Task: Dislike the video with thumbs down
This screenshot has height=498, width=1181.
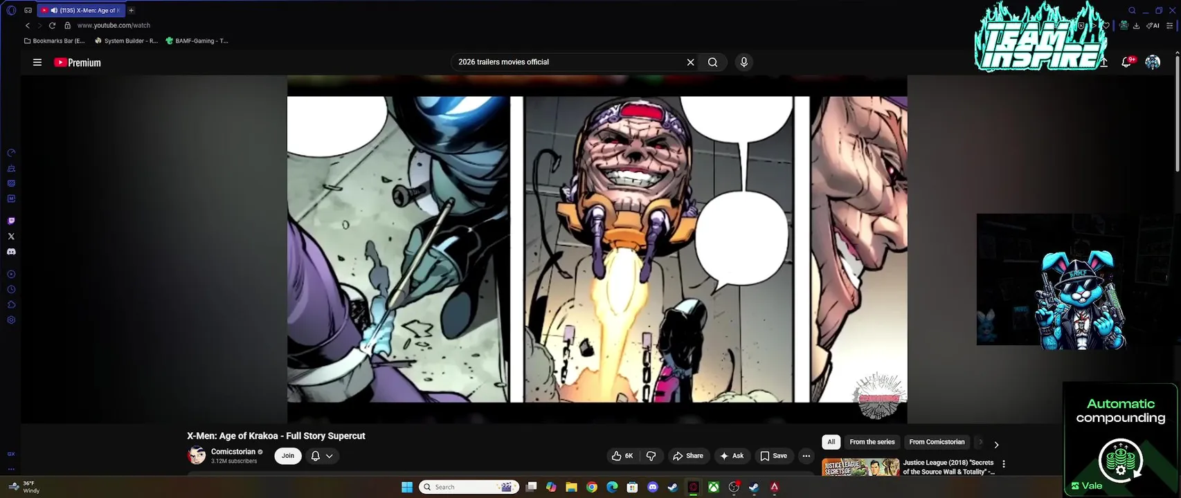Action: (651, 456)
